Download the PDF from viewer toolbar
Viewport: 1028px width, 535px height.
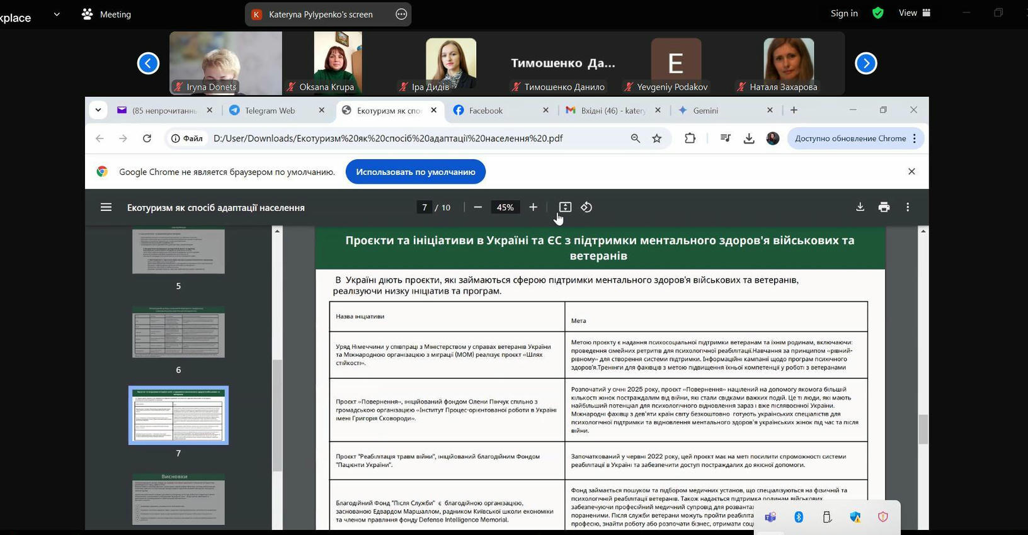[860, 207]
